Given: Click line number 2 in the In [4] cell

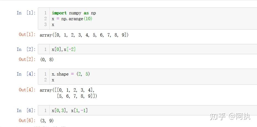Looking at the screenshot, I should pyautogui.click(x=45, y=80).
